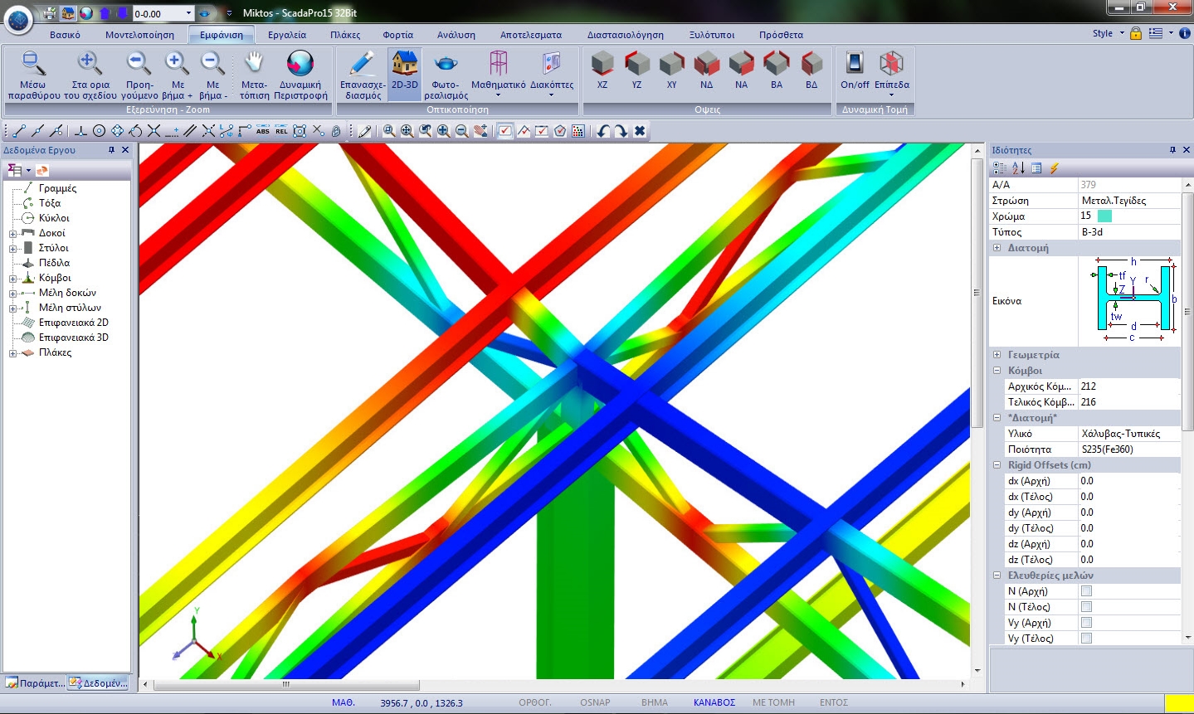1194x714 pixels.
Task: Toggle Vy (Αρχή) member release checkbox
Action: 1086,623
